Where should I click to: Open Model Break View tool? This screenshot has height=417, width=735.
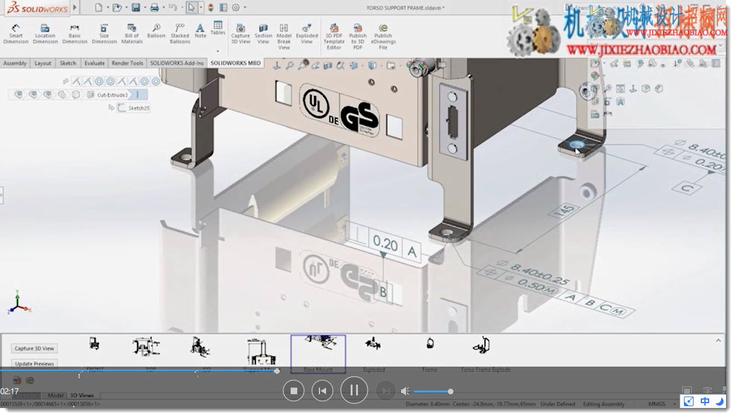(284, 36)
